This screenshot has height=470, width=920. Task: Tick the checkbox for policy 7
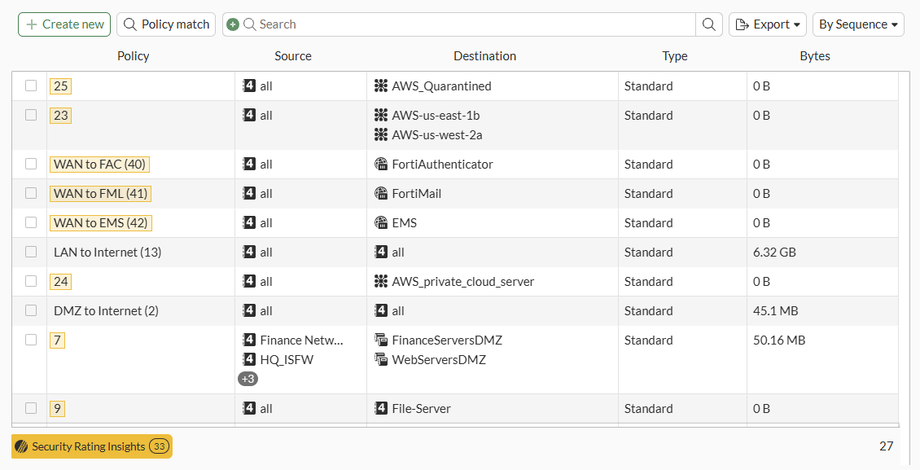point(31,340)
